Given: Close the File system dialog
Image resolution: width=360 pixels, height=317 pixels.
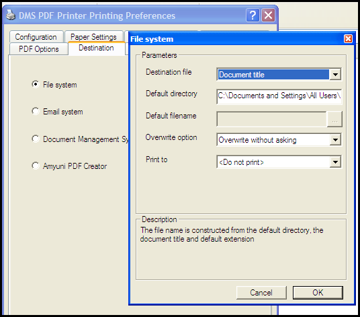Looking at the screenshot, I should click(x=348, y=38).
